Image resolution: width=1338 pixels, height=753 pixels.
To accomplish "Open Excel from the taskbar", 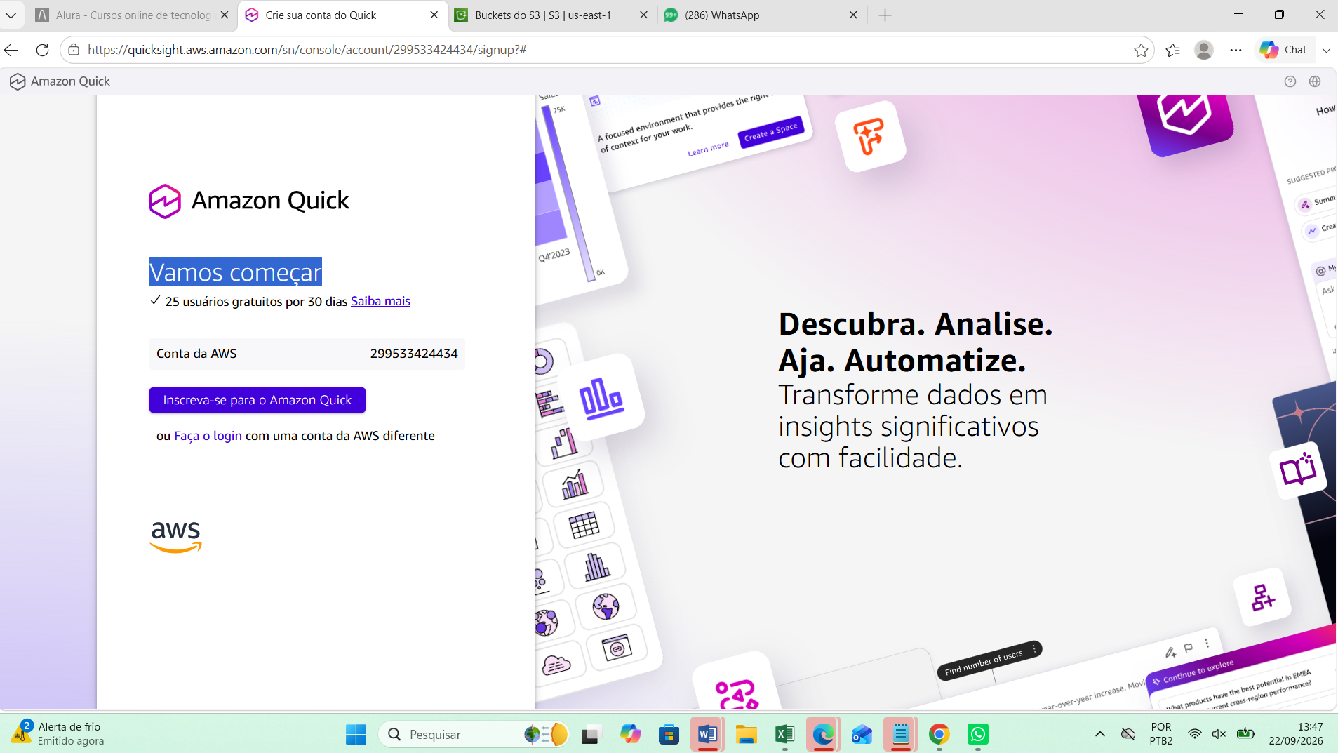I will pos(785,735).
